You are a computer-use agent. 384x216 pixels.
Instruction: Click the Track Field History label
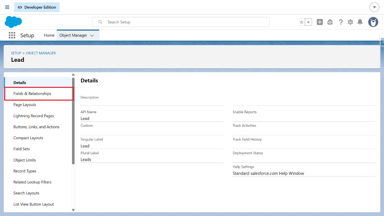[x=247, y=139]
